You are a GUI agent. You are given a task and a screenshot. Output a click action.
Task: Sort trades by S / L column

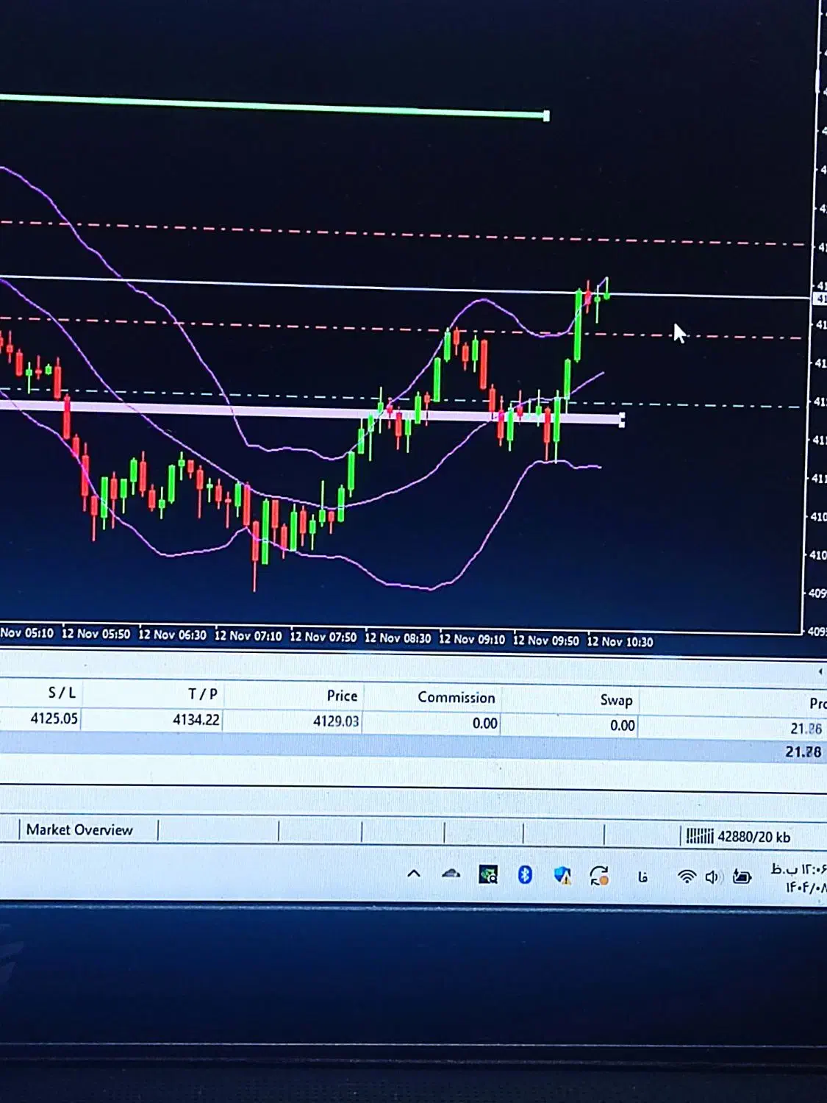[x=62, y=693]
